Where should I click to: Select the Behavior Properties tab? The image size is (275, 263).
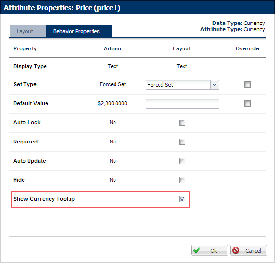click(x=79, y=31)
